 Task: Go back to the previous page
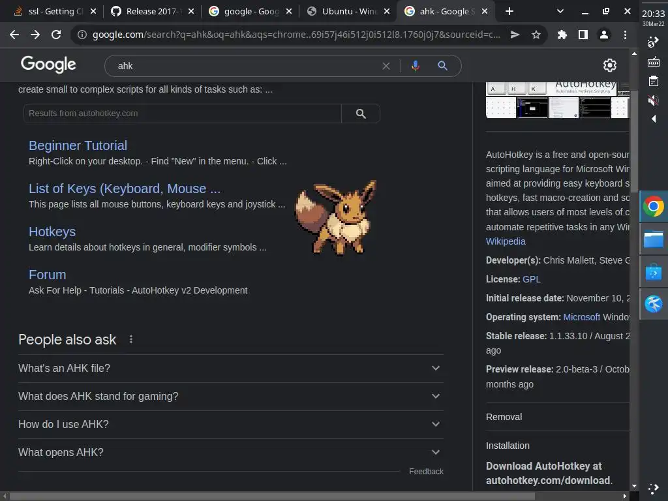14,35
